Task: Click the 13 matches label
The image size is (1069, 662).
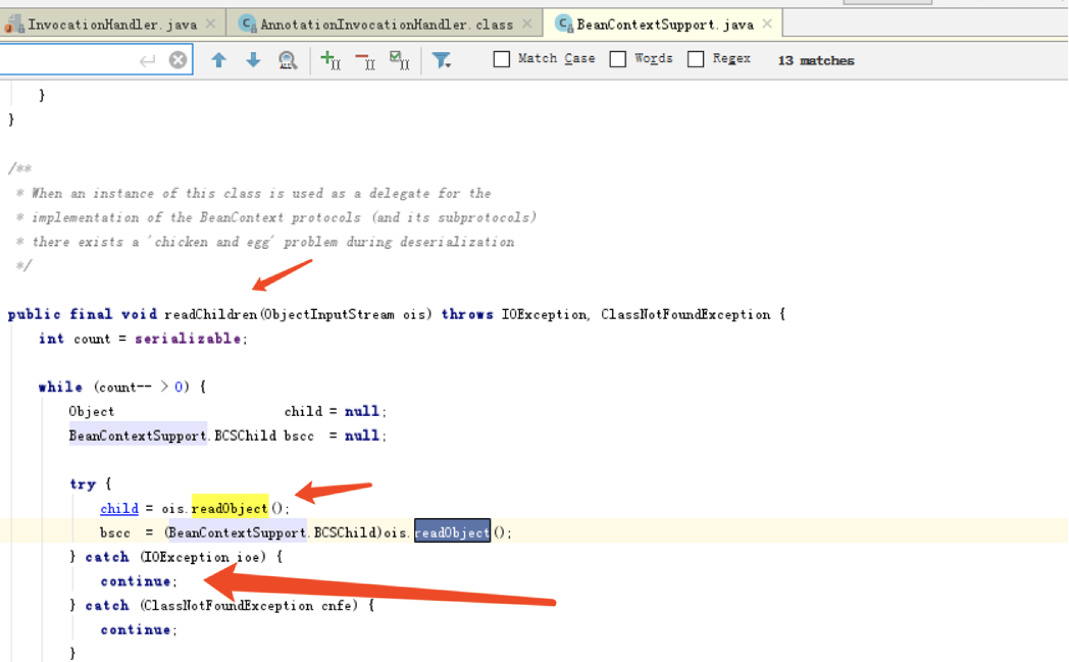Action: click(816, 61)
